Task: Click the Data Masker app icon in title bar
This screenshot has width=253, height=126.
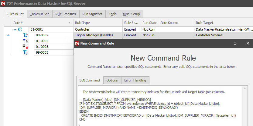Action: 3,4
